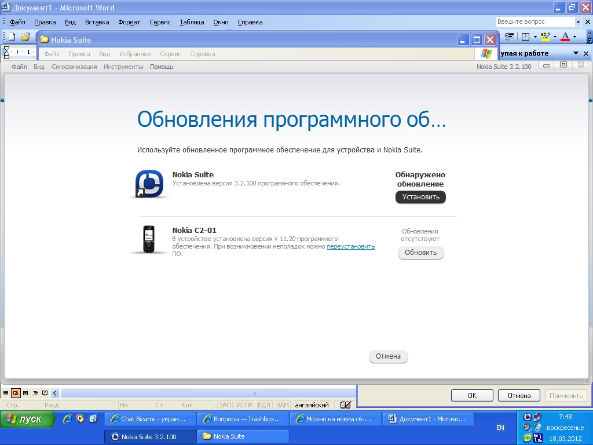This screenshot has width=593, height=445.
Task: Click Отмена button next to OK
Action: (x=519, y=395)
